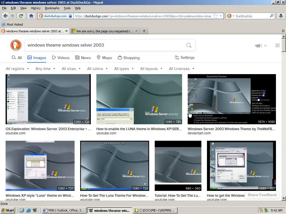Switch to the All results tab
The width and height of the screenshot is (286, 214).
[16, 58]
